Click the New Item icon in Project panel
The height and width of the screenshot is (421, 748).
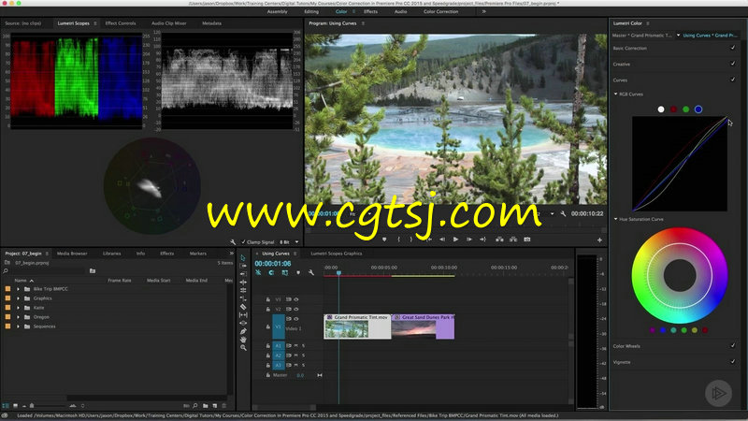click(215, 406)
